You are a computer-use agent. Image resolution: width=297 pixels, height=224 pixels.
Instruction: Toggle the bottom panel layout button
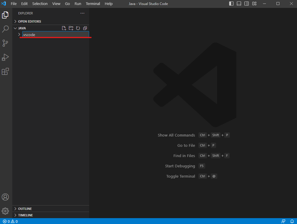(x=239, y=4)
